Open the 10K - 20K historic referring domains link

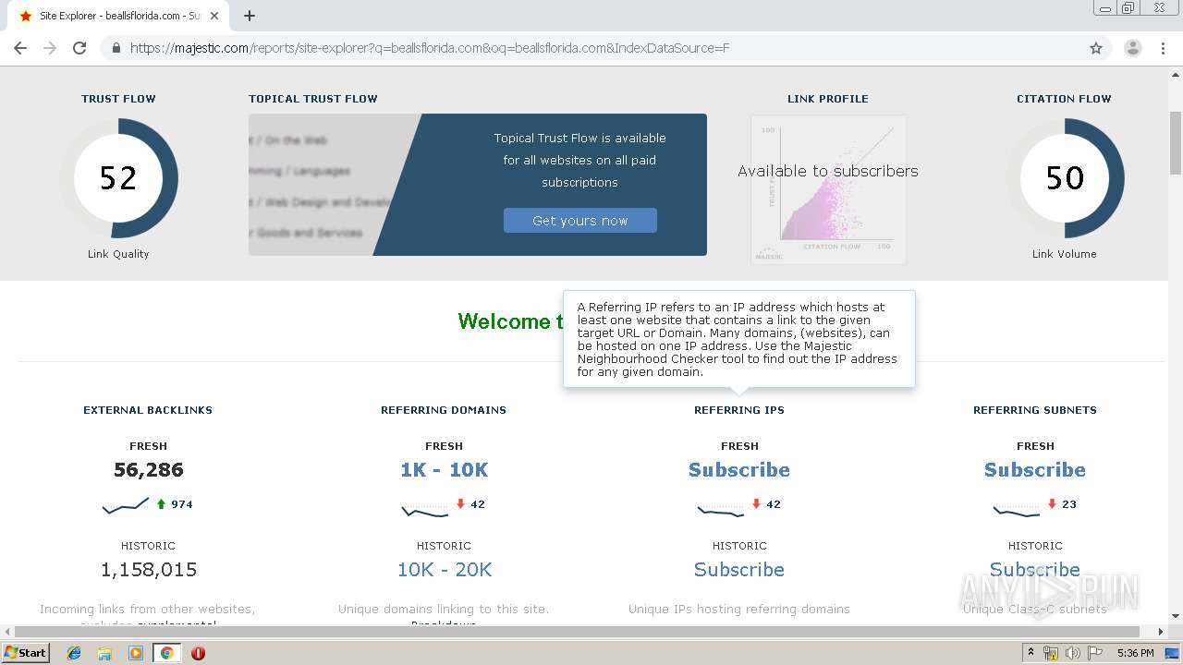pos(445,570)
